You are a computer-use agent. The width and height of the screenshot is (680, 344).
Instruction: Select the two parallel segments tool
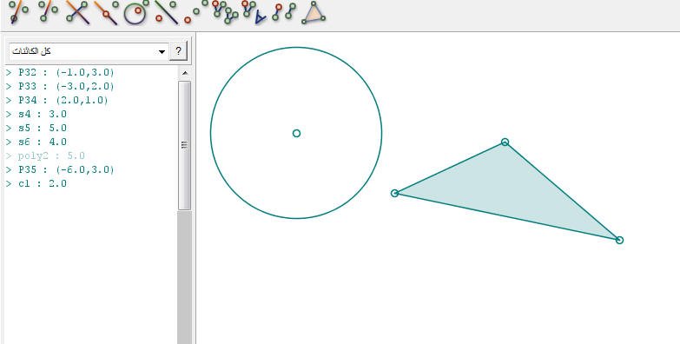(x=284, y=12)
